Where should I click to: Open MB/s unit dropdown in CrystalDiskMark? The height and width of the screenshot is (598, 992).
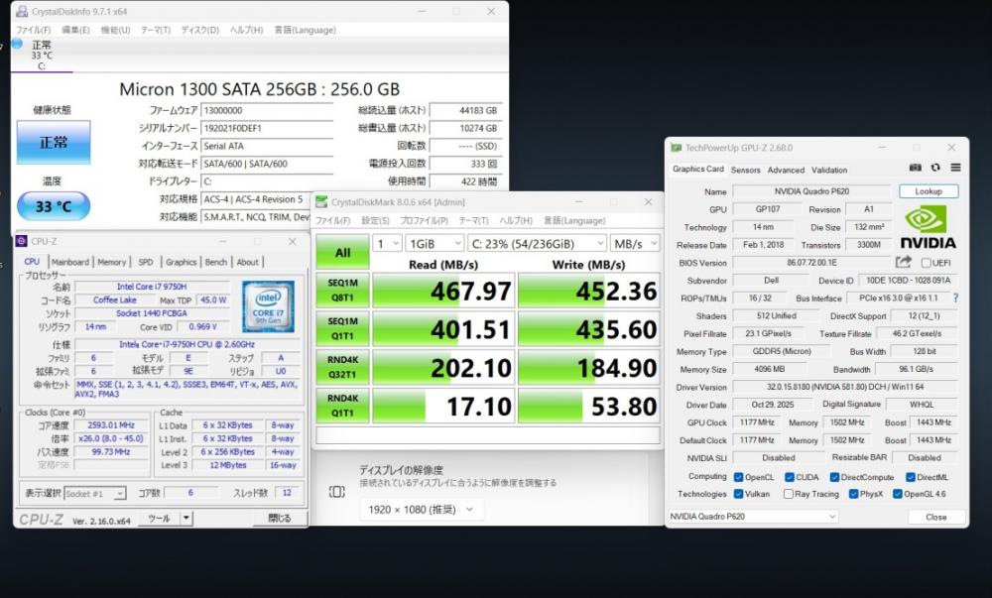click(x=635, y=243)
